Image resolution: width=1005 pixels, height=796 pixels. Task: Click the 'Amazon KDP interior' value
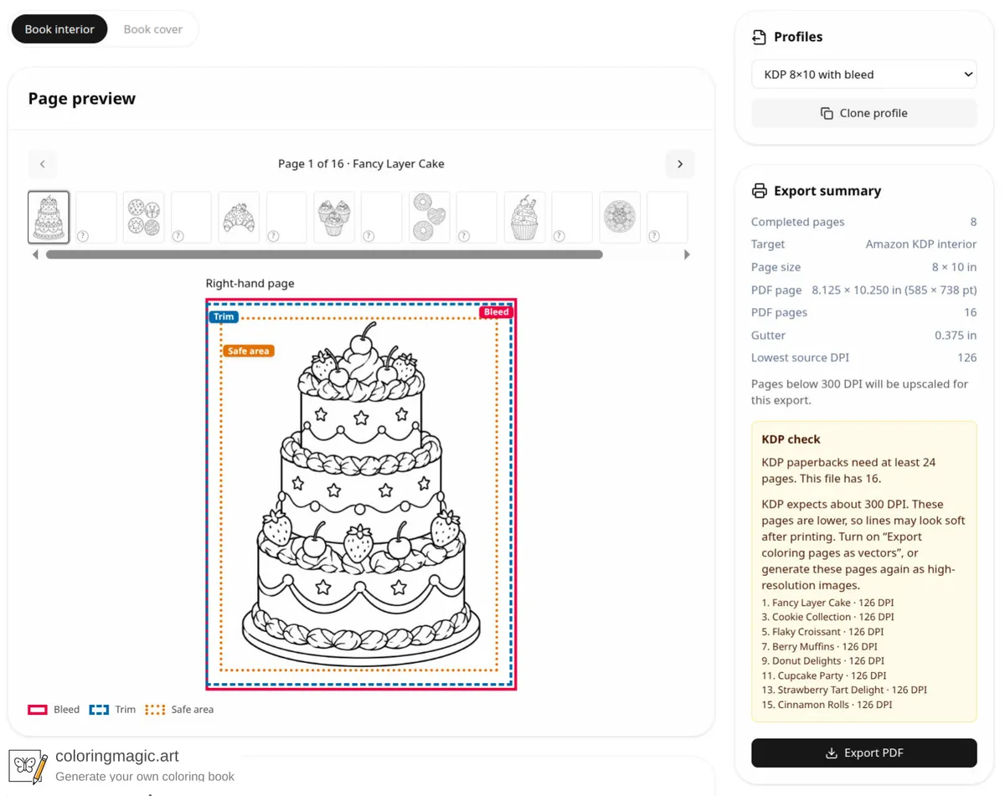(921, 244)
